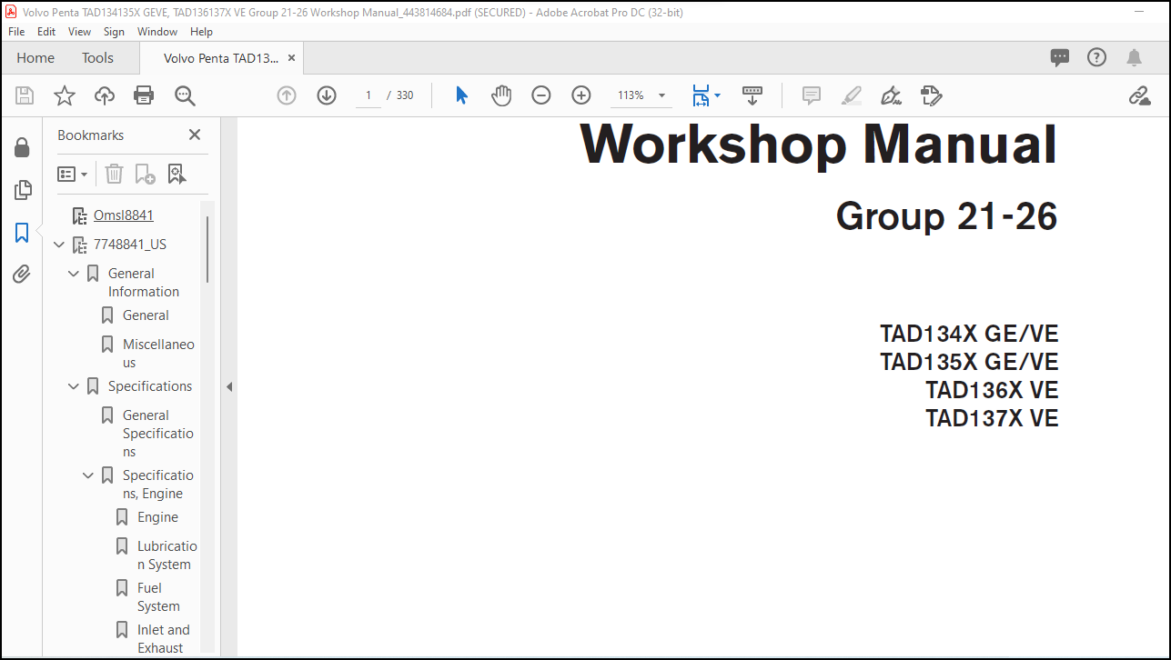The height and width of the screenshot is (660, 1171).
Task: Upload file to cloud icon
Action: (x=105, y=95)
